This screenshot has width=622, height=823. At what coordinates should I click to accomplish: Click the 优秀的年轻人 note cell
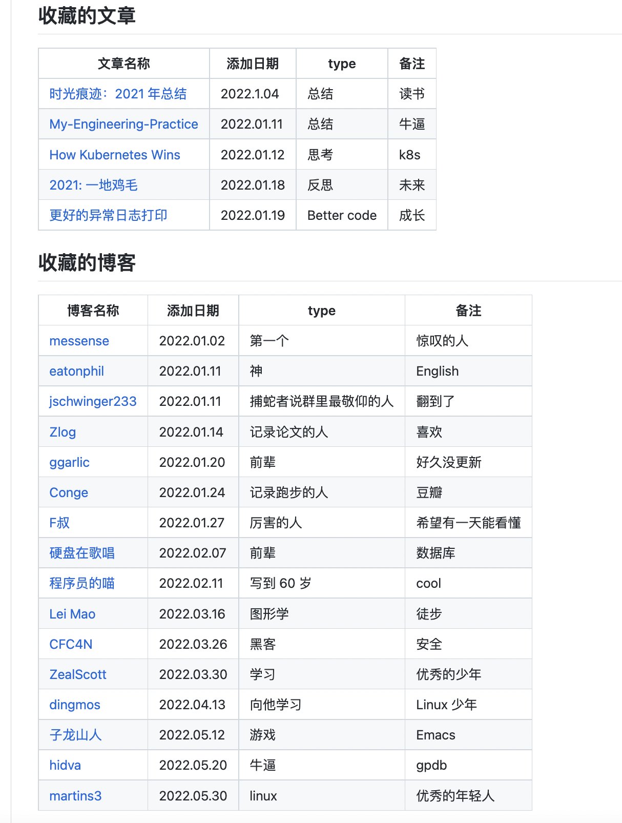tap(468, 796)
